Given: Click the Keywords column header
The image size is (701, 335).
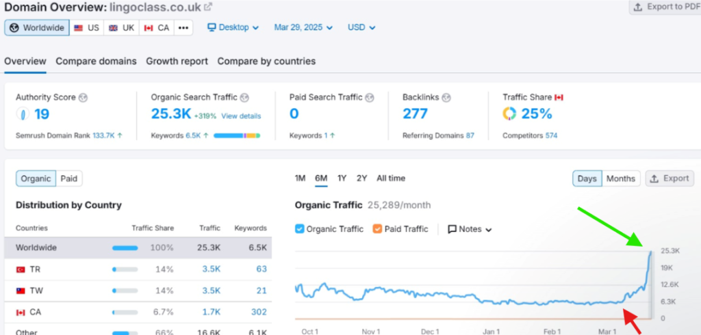Looking at the screenshot, I should pos(251,228).
